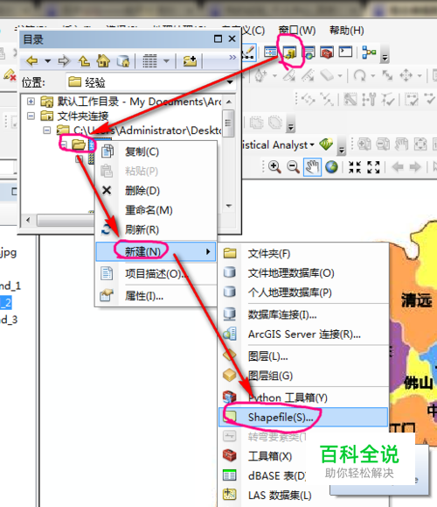Collapse the Folder Connections node
Viewport: 437px width, 507px height.
31,116
